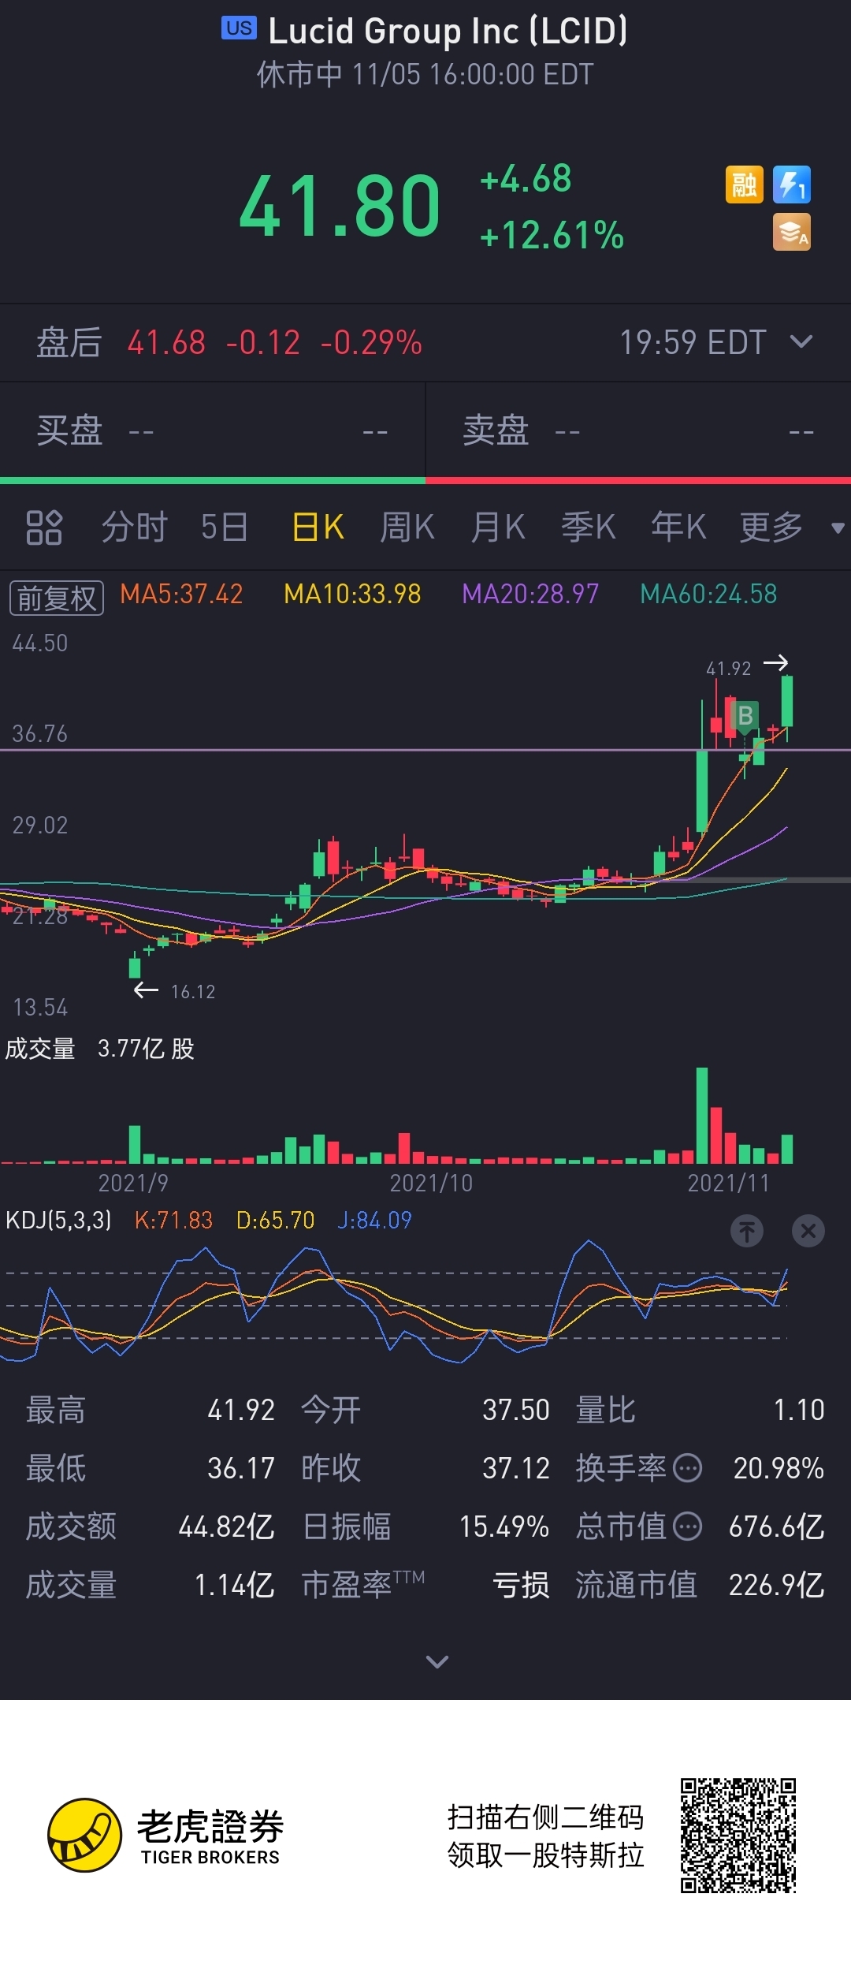Tap the blue lightning level-1 icon
This screenshot has width=851, height=1972.
[x=792, y=185]
